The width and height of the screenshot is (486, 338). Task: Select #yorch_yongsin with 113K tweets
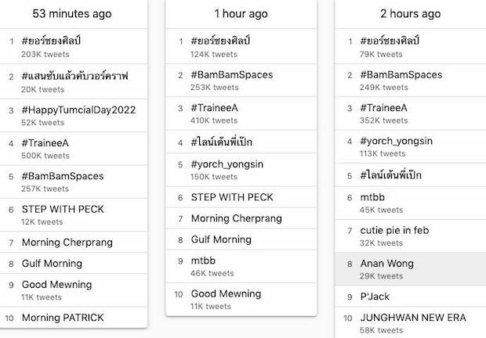tap(396, 141)
